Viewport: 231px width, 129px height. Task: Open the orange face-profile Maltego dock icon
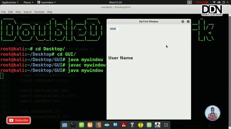(x=98, y=125)
